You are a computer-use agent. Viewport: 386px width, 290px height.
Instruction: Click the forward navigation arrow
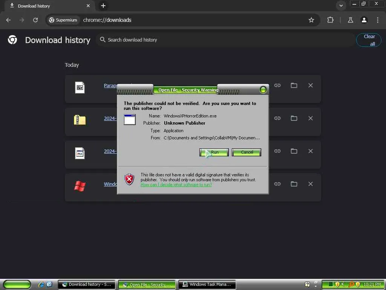pos(21,20)
